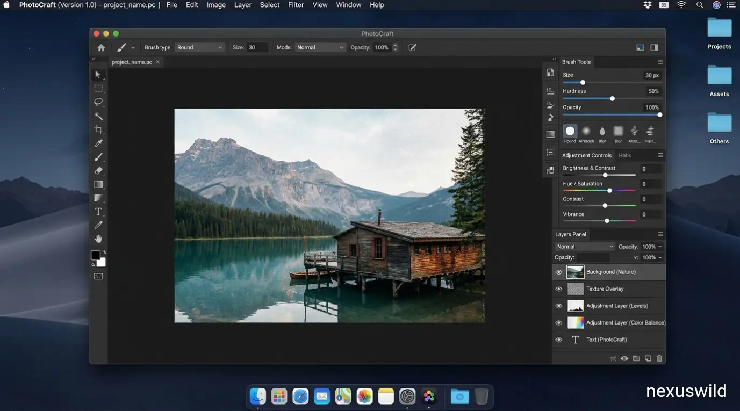740x411 pixels.
Task: Click the Background (Nature) layer thumbnail
Action: pyautogui.click(x=575, y=272)
